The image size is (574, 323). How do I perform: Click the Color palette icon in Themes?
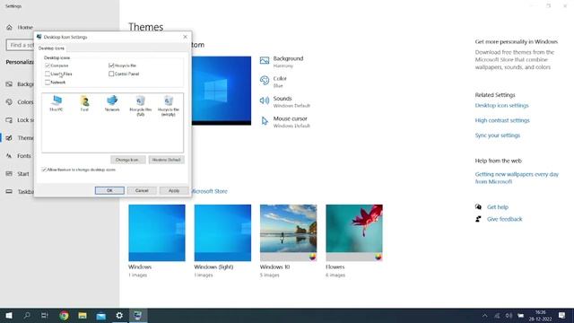tap(265, 80)
